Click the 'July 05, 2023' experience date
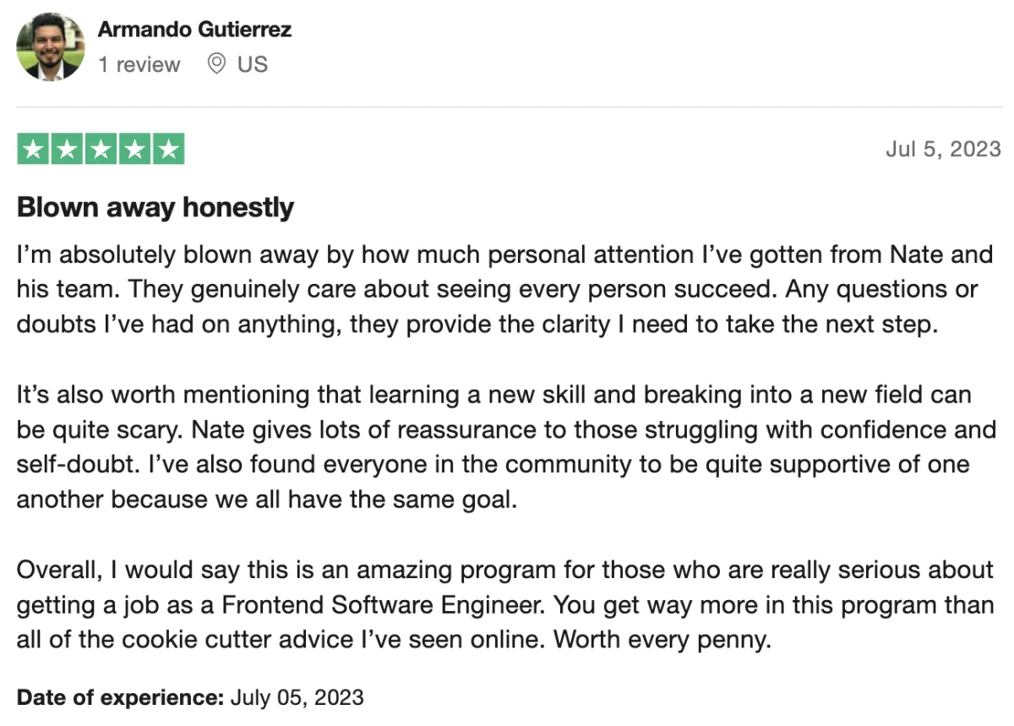The image size is (1014, 726). point(297,697)
